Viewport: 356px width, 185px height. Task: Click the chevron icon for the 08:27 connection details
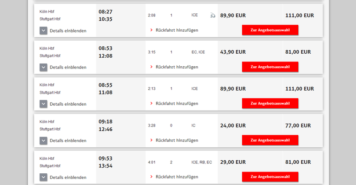43,30
